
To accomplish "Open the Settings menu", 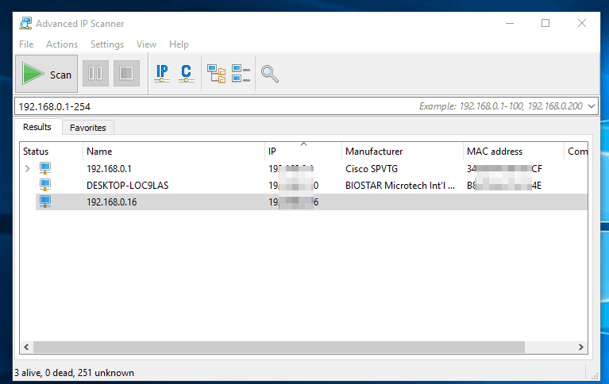I will click(x=107, y=44).
